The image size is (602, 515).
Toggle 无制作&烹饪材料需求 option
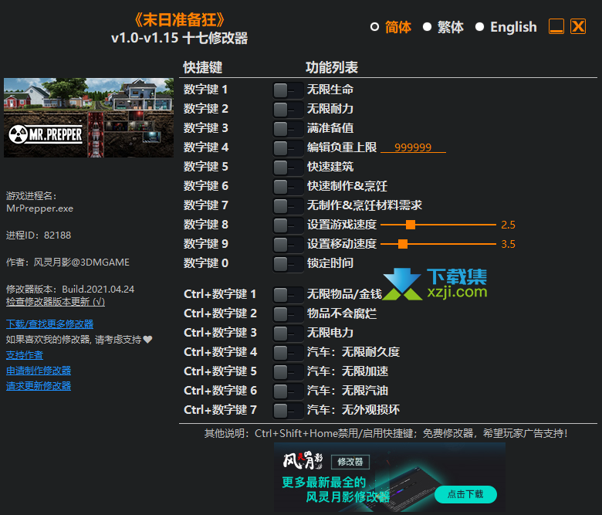point(288,206)
